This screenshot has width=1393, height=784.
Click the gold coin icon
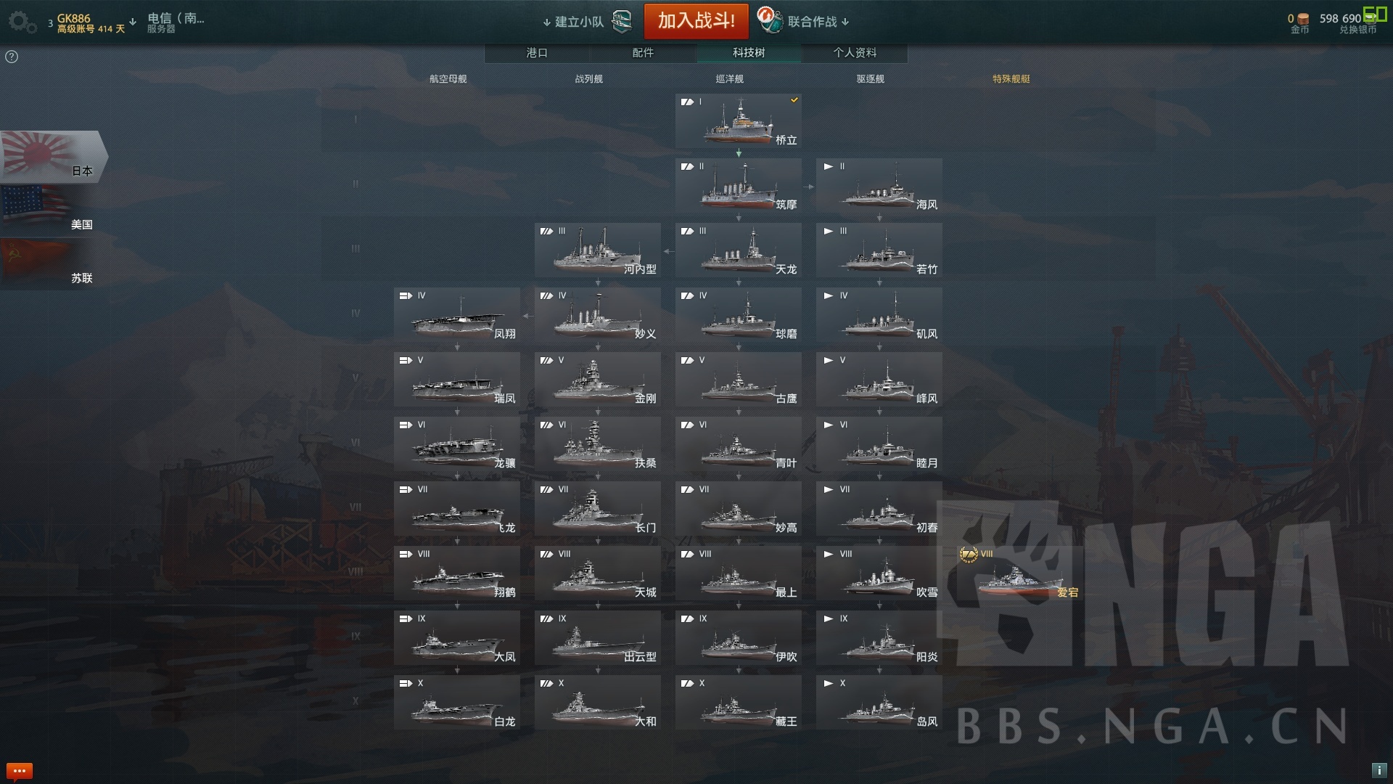click(x=1303, y=19)
